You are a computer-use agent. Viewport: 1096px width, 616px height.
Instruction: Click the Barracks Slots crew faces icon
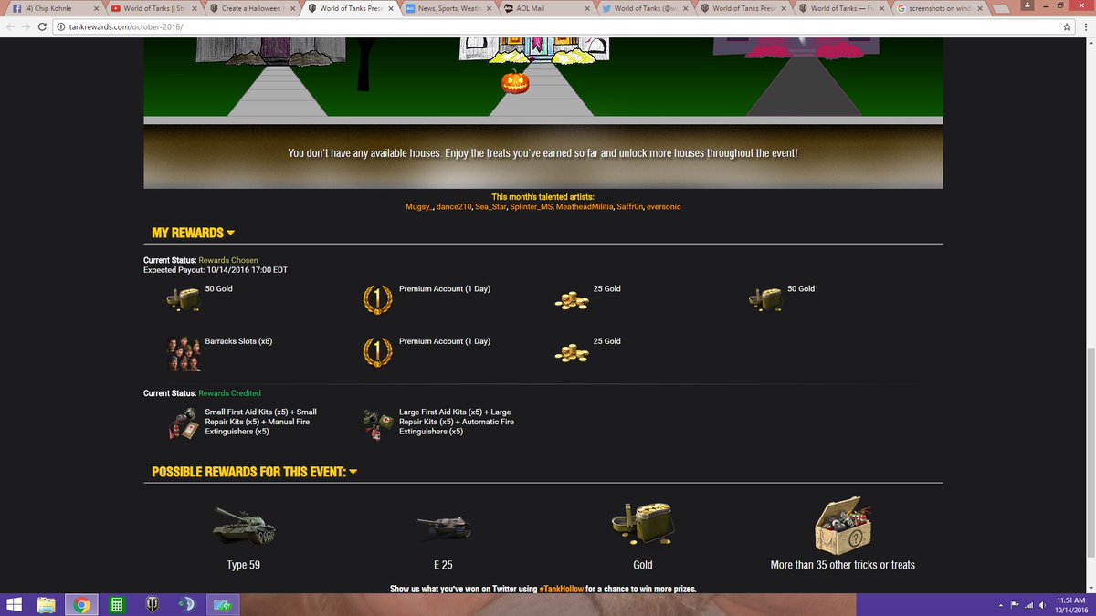183,353
